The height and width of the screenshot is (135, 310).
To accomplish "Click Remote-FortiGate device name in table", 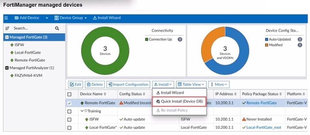I will point(100,103).
